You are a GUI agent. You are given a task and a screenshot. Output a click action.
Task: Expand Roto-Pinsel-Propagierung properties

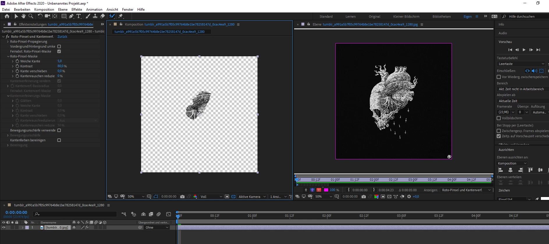click(x=8, y=41)
